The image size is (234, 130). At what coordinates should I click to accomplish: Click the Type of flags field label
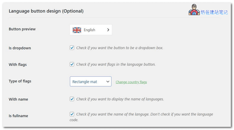pyautogui.click(x=20, y=81)
